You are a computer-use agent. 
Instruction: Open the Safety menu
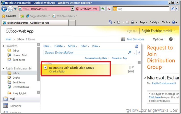[154, 22]
